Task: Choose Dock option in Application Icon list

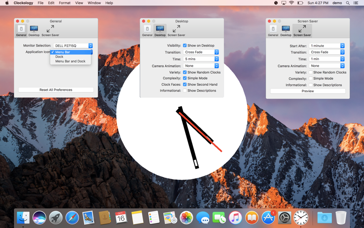Action: pyautogui.click(x=71, y=57)
